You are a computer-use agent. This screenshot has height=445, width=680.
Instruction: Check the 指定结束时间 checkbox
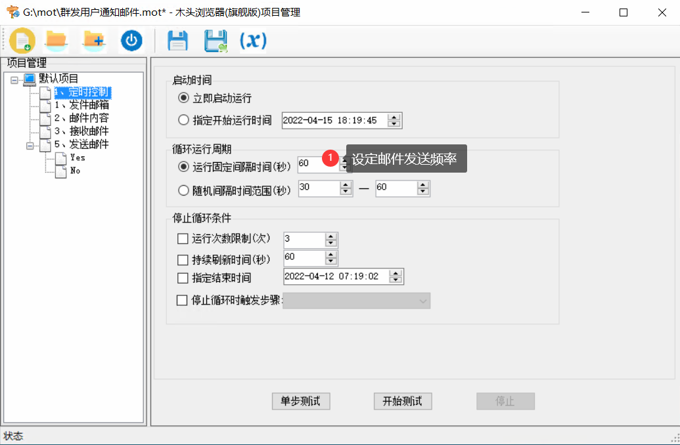(x=183, y=278)
